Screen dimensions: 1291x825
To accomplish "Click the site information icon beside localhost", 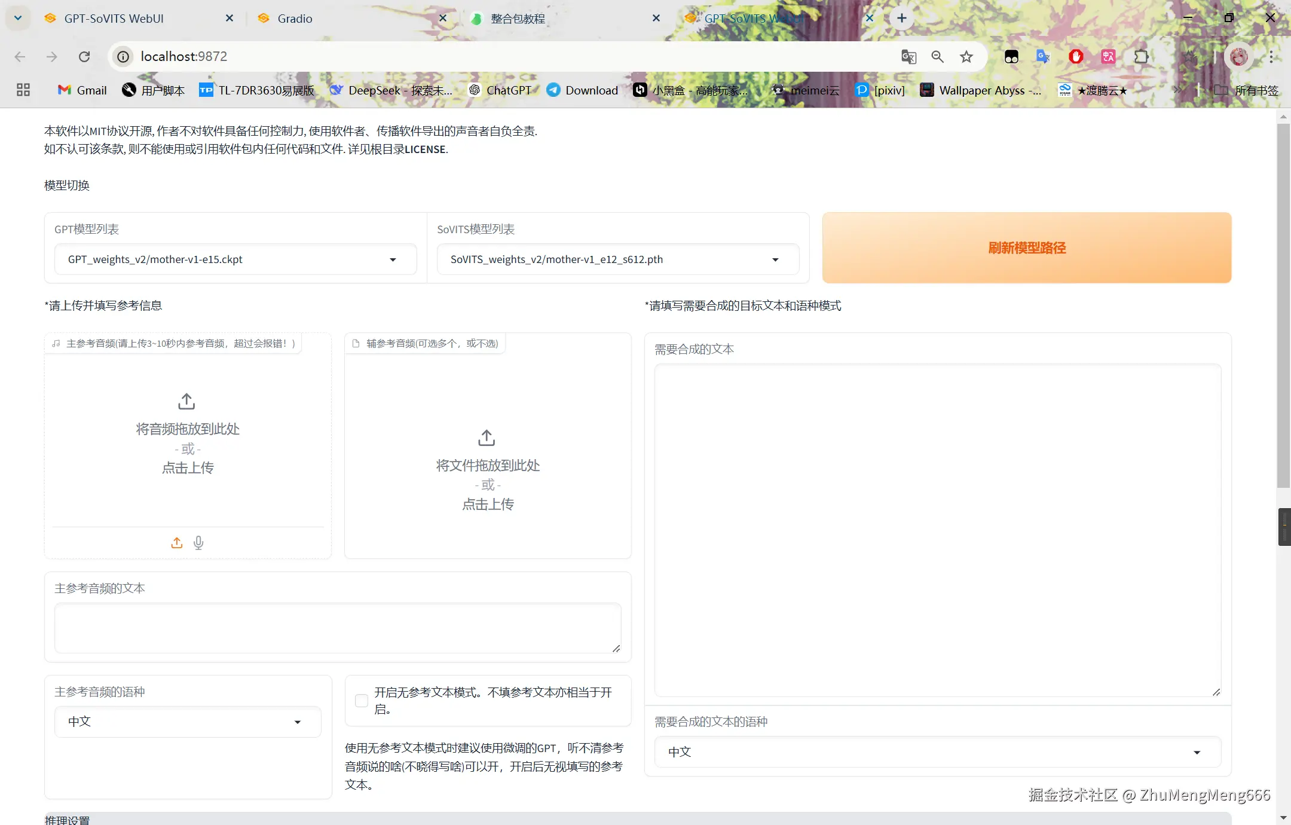I will point(123,56).
